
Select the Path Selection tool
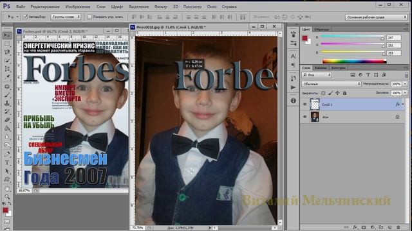(x=7, y=171)
